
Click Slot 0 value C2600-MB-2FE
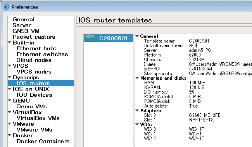coord(205,115)
